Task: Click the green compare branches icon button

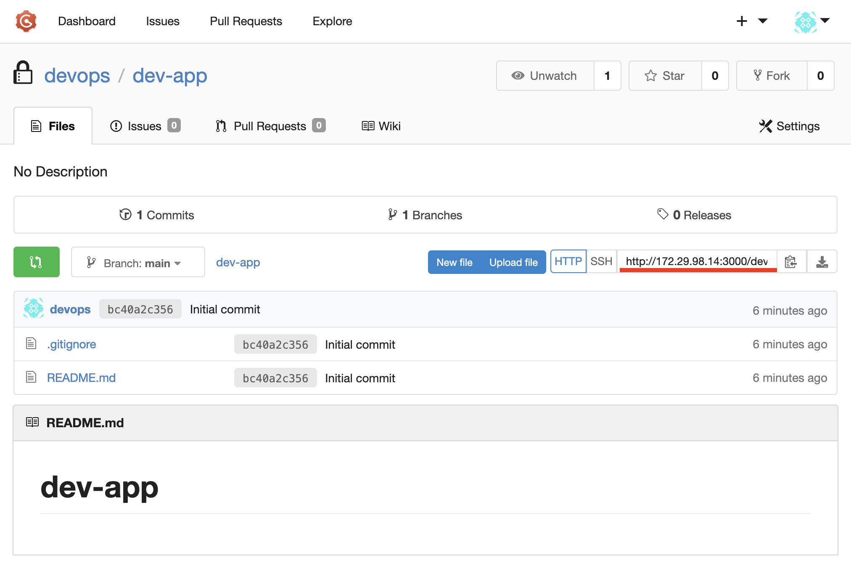Action: [x=37, y=262]
